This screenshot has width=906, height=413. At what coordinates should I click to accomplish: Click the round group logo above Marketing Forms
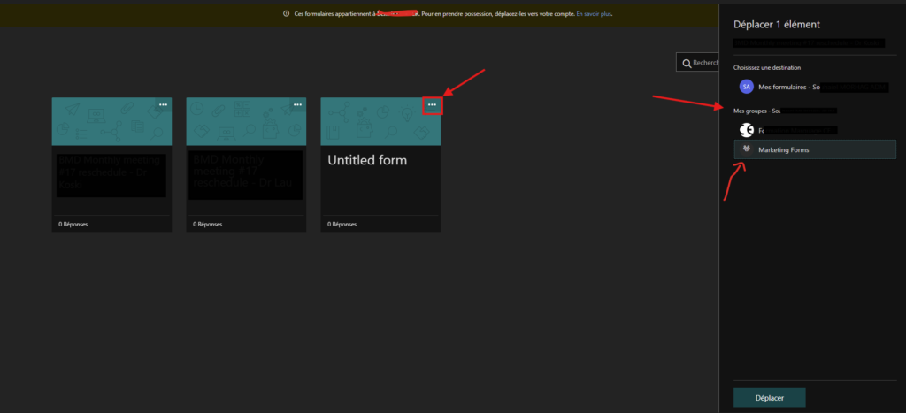pyautogui.click(x=746, y=130)
